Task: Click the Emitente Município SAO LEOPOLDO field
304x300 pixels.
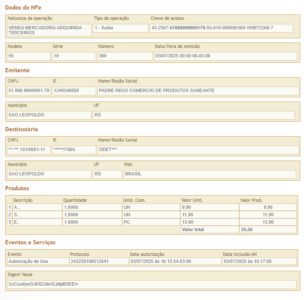Action: [x=49, y=115]
